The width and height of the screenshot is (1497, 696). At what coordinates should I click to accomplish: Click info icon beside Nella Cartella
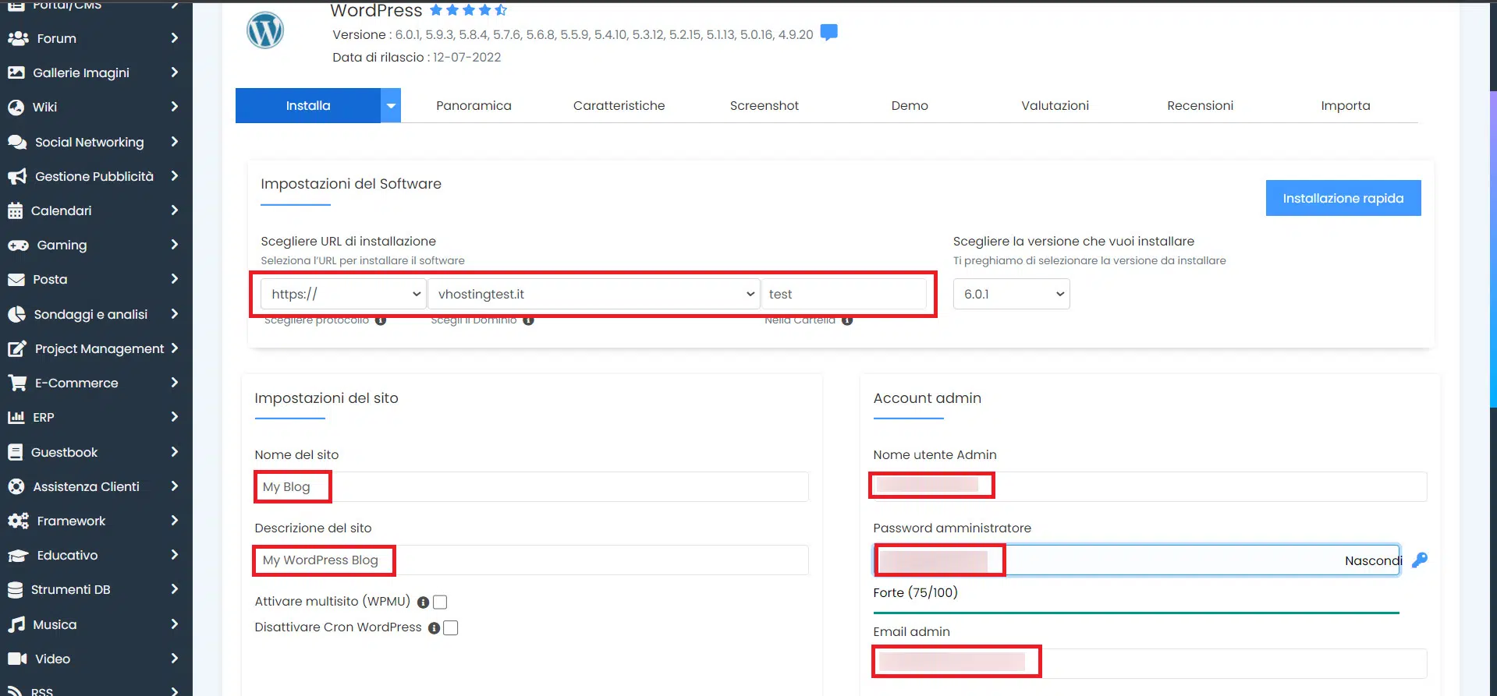click(847, 320)
